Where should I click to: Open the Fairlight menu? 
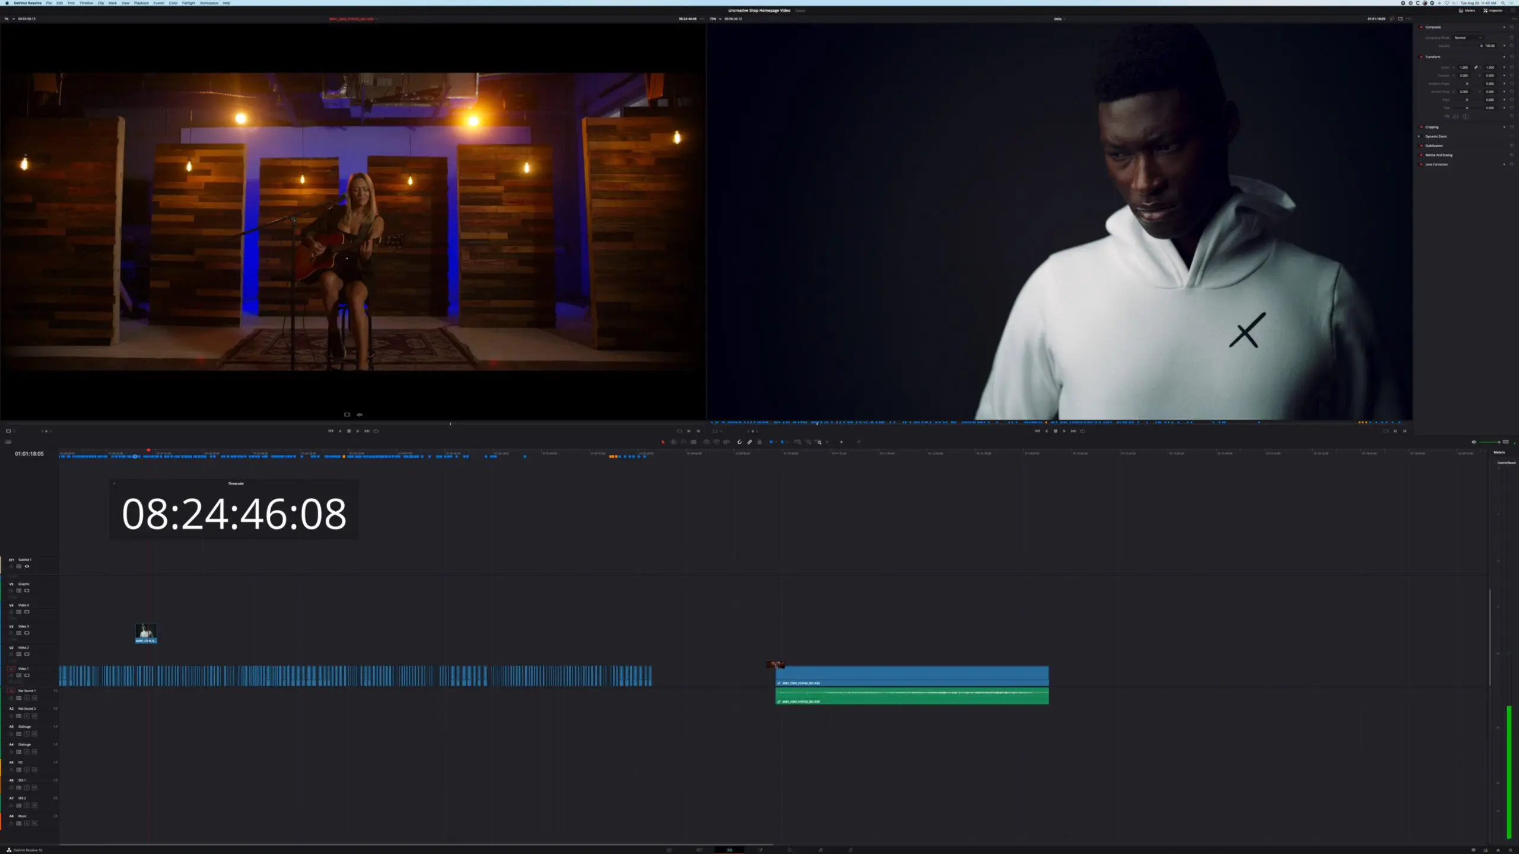pyautogui.click(x=189, y=3)
